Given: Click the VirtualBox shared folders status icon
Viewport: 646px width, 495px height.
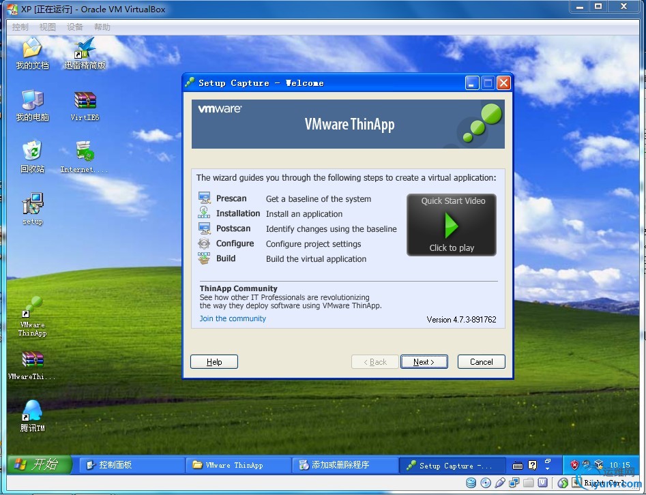Looking at the screenshot, I should click(529, 483).
